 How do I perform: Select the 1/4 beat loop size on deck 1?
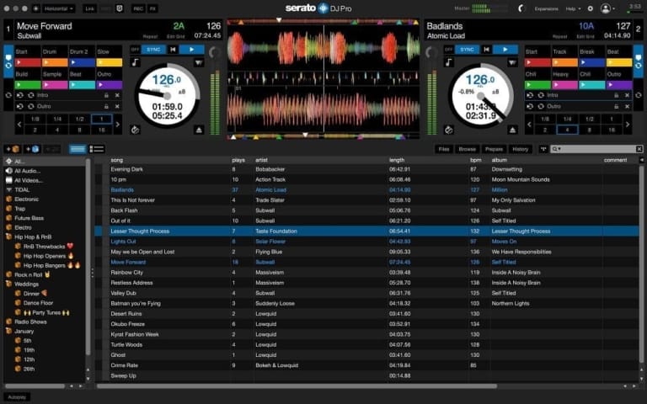coord(57,120)
